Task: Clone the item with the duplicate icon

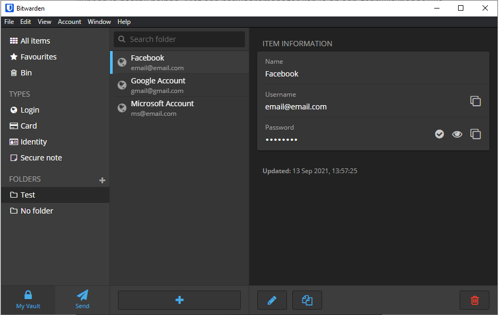Action: coord(307,300)
